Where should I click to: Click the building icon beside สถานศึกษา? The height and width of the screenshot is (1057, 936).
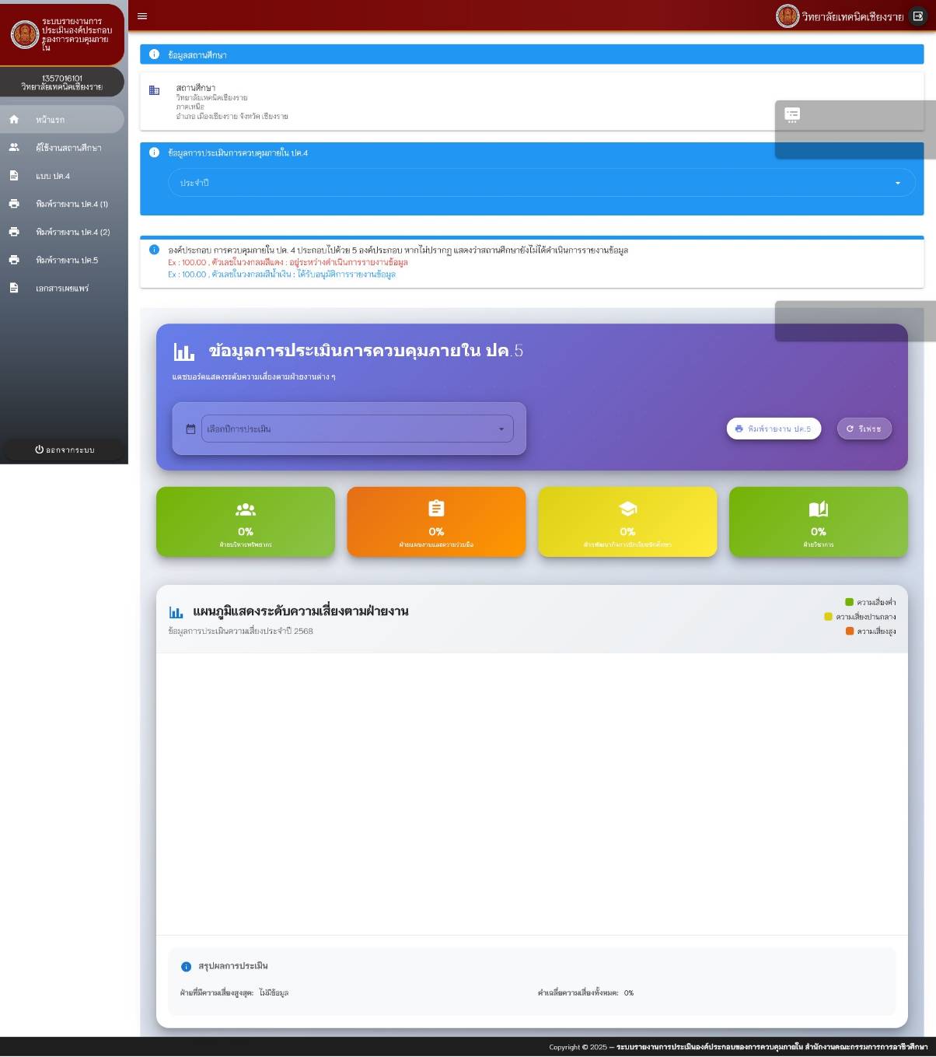(x=154, y=90)
